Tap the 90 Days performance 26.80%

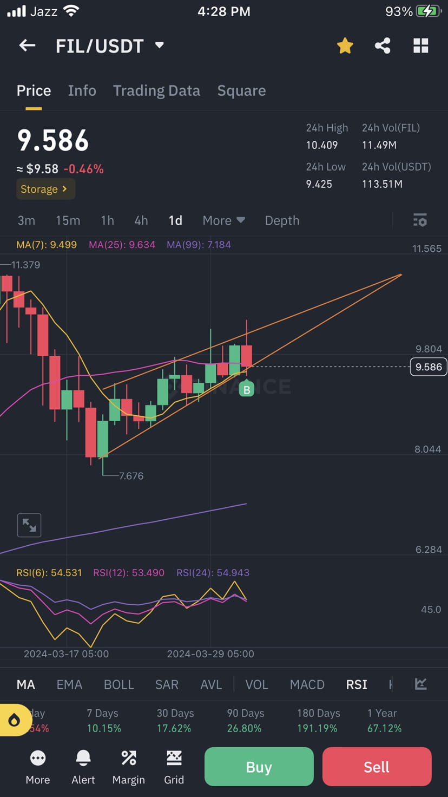[245, 721]
